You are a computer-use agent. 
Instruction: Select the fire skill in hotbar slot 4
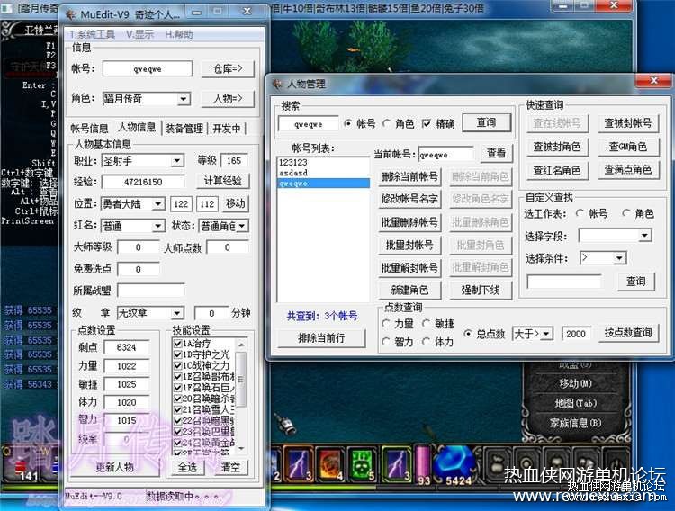(329, 464)
